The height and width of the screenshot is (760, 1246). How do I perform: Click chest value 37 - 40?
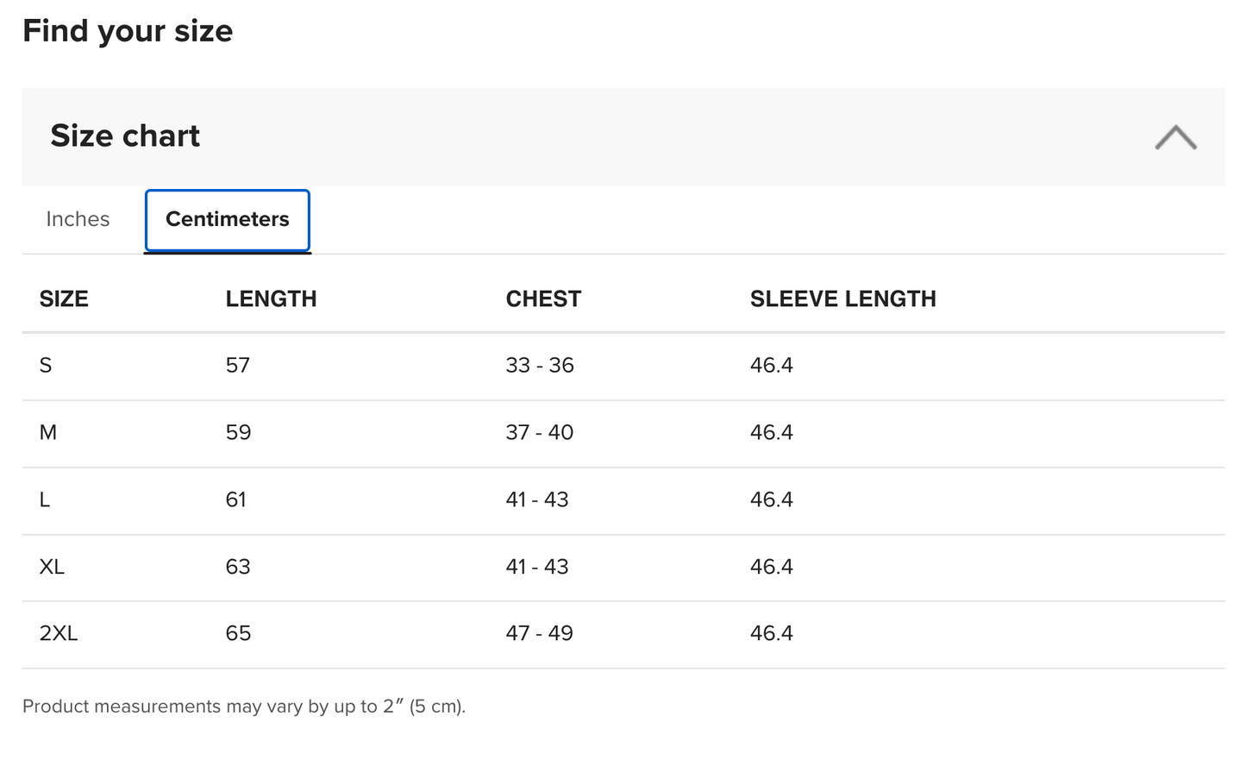point(540,432)
